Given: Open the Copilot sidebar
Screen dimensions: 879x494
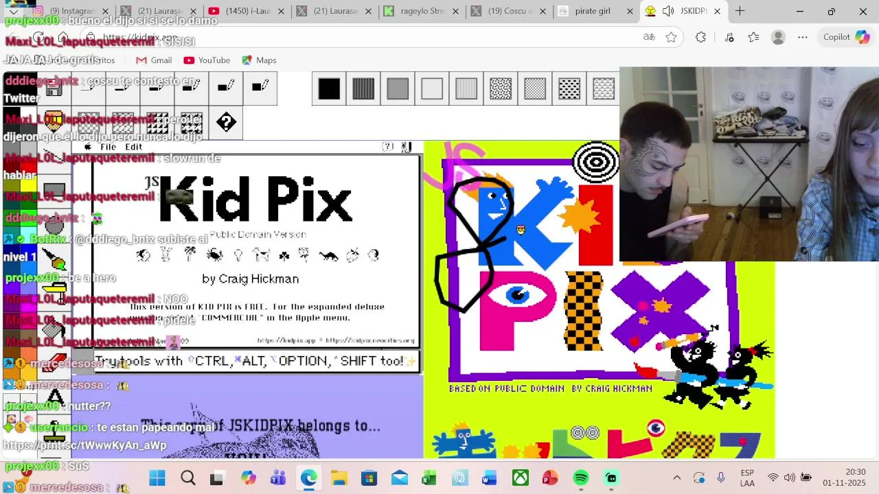Looking at the screenshot, I should pyautogui.click(x=846, y=37).
